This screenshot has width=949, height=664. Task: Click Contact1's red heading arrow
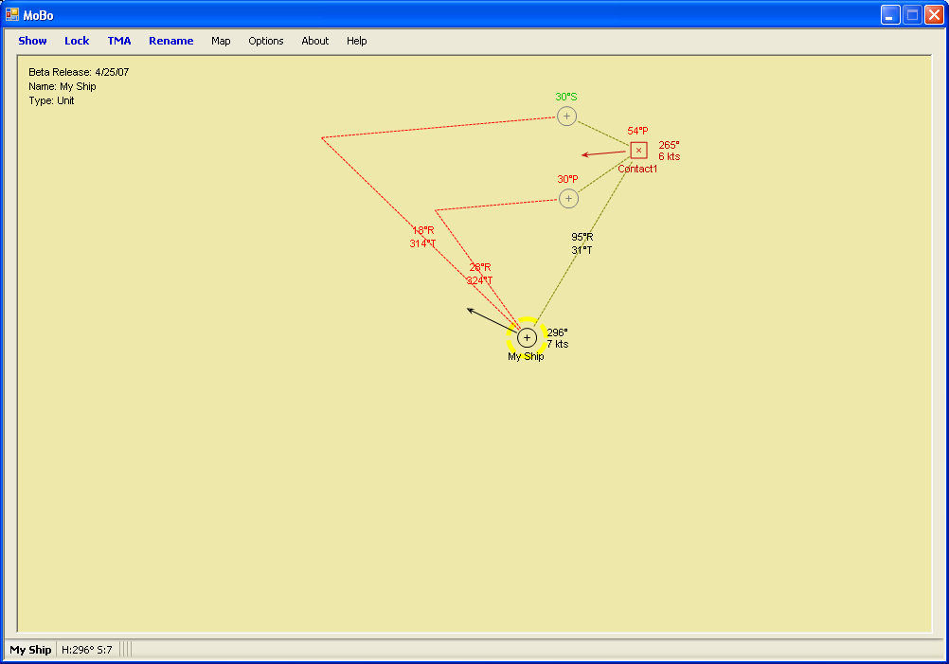[x=602, y=153]
